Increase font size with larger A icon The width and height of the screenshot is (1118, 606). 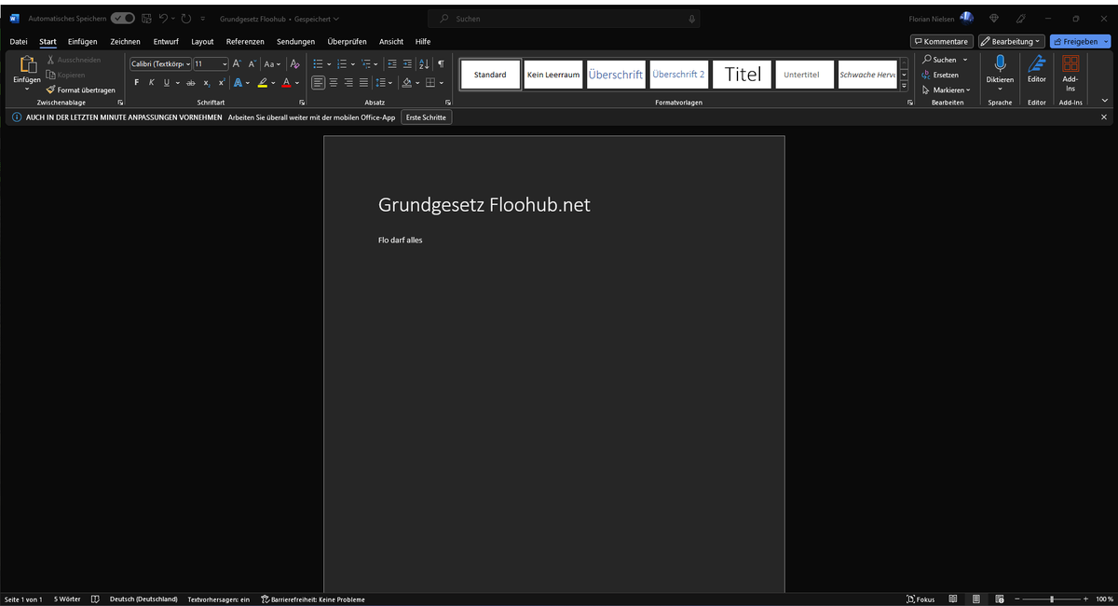coord(237,63)
